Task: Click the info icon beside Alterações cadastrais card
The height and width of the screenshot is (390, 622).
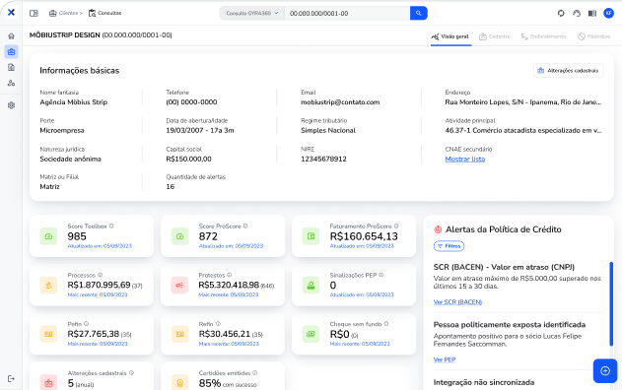Action: (131, 372)
